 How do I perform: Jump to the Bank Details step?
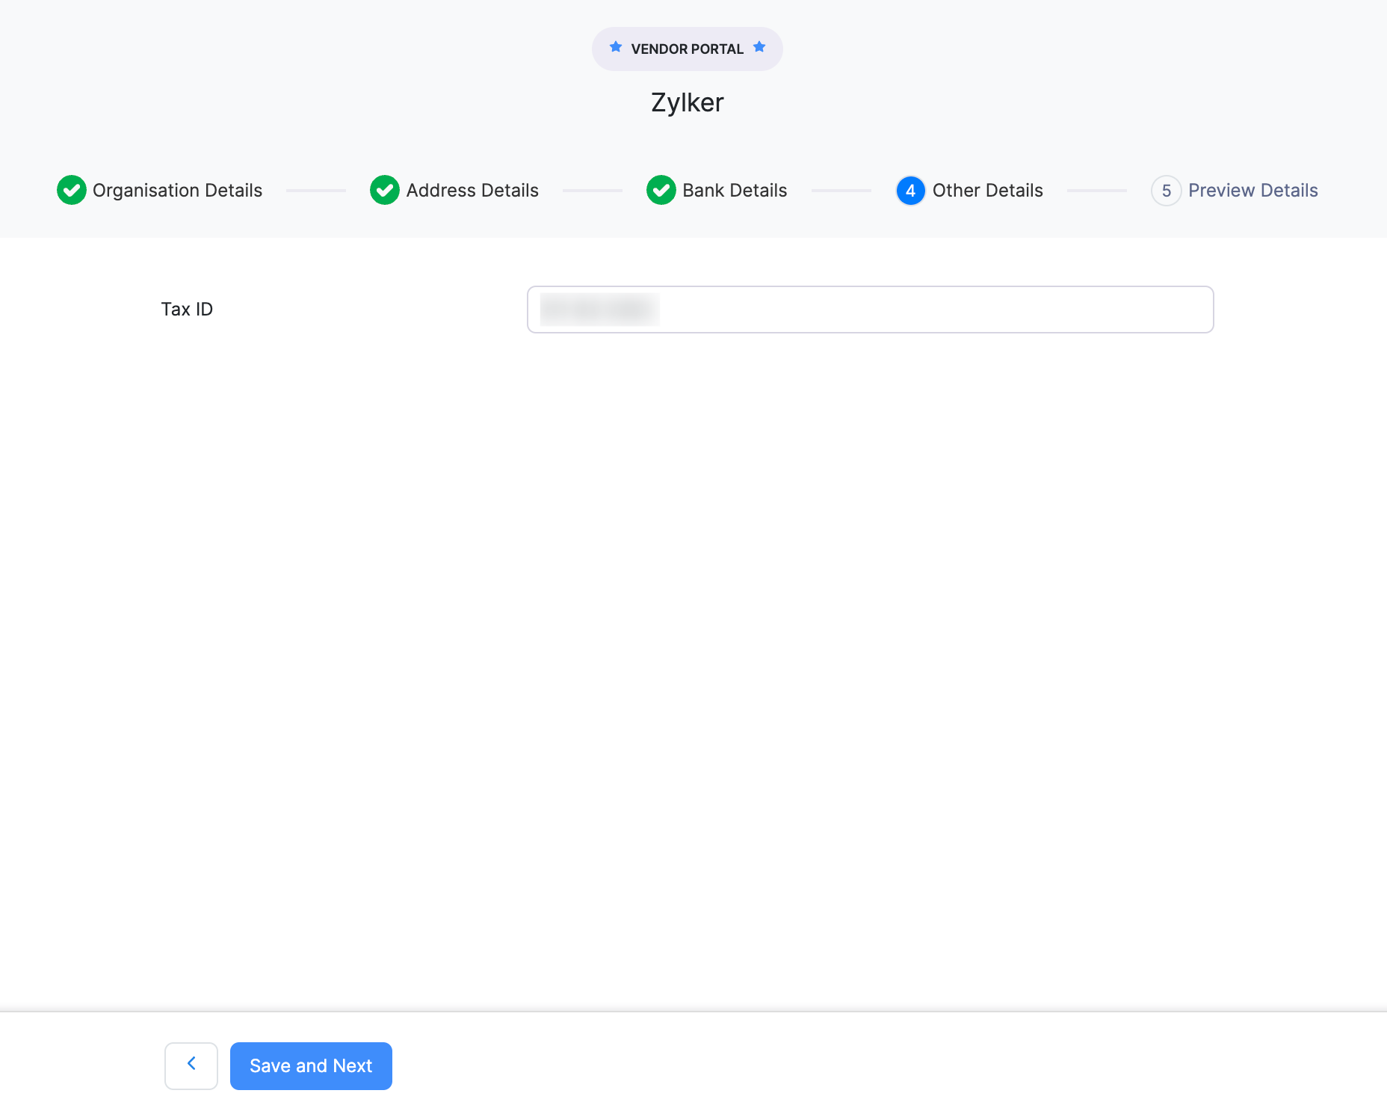734,190
